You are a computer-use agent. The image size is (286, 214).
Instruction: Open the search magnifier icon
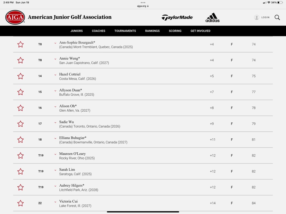point(277,17)
